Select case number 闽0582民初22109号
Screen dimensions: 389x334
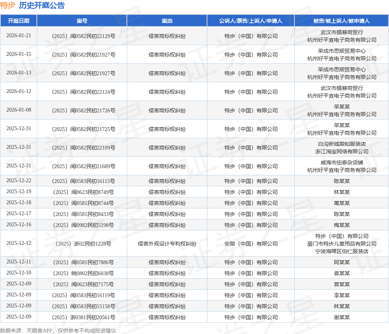pyautogui.click(x=84, y=148)
